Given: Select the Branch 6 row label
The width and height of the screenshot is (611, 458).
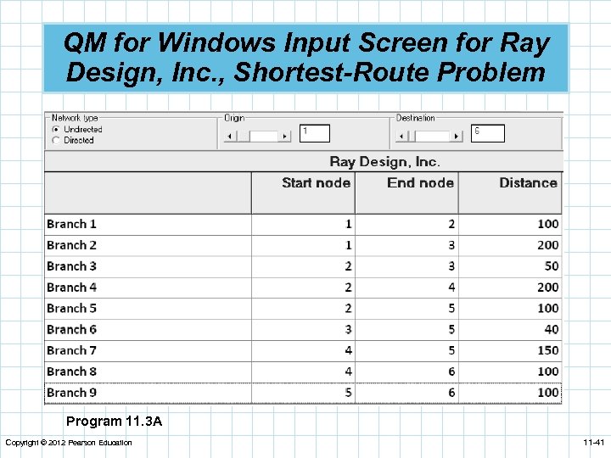Looking at the screenshot, I should click(x=148, y=329).
